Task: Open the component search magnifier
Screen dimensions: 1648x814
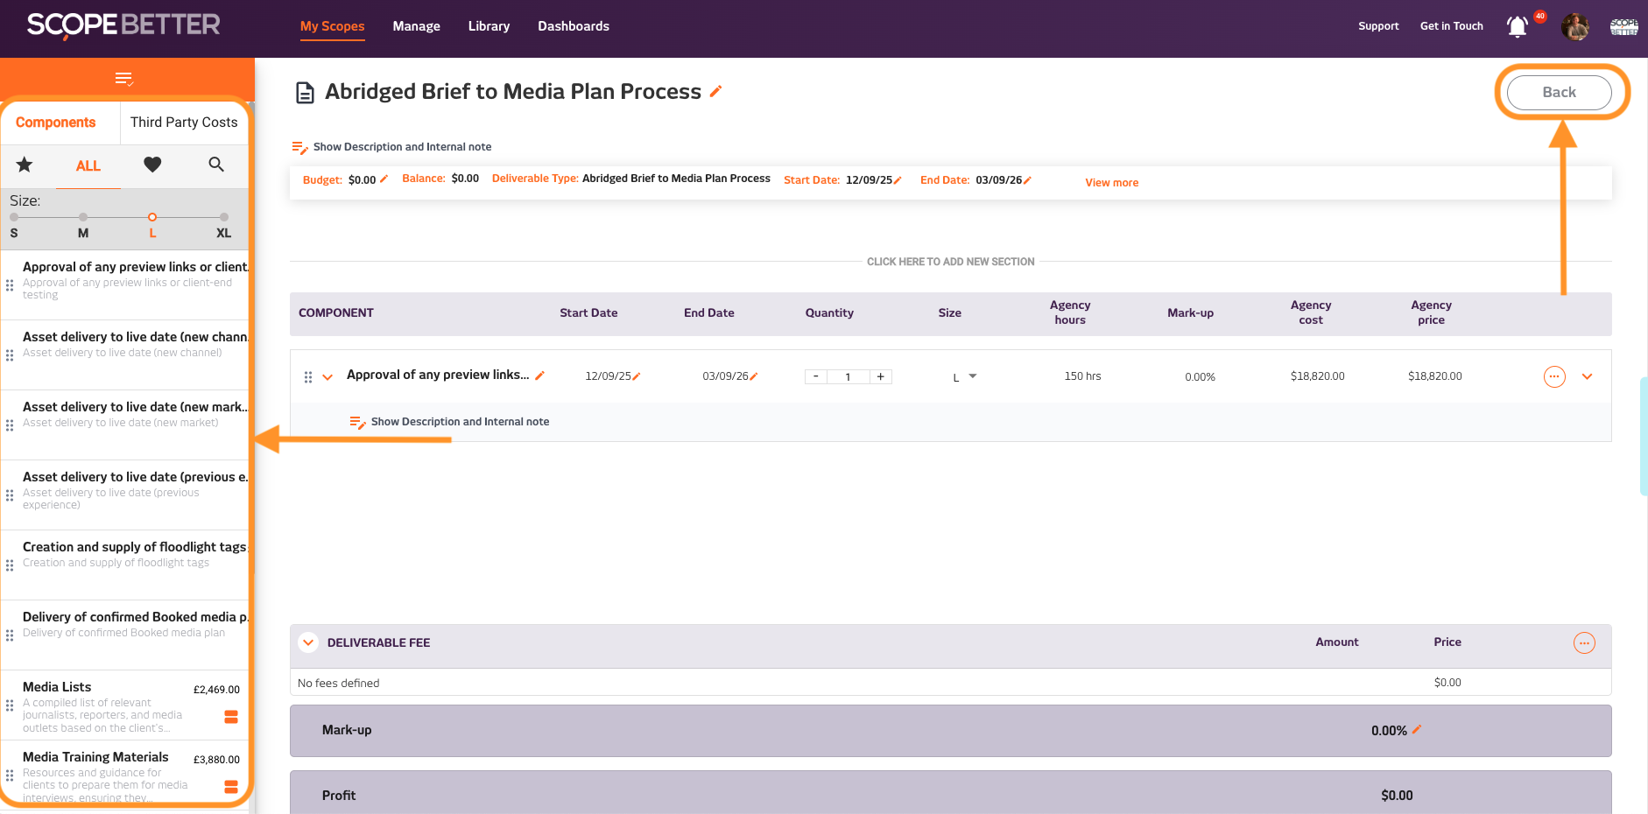Action: pyautogui.click(x=216, y=165)
